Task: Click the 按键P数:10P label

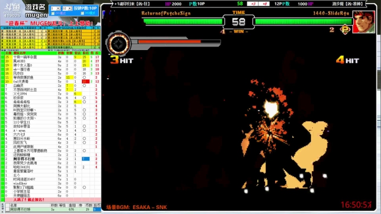Action: 85,8
